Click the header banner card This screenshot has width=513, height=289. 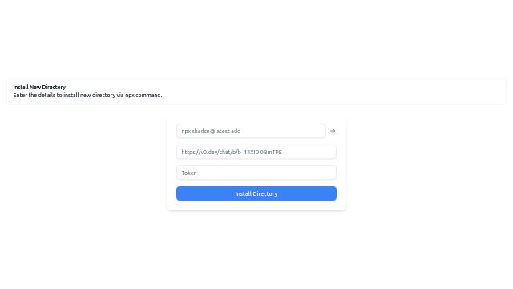256,92
